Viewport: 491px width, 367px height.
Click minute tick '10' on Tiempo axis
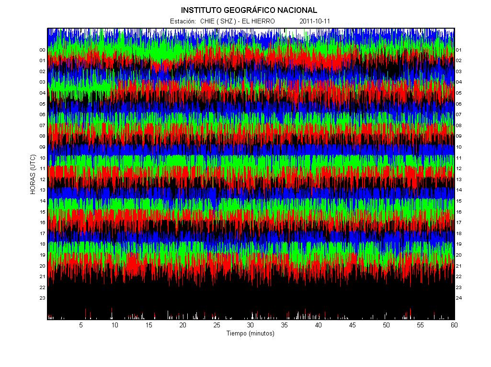[x=115, y=325]
